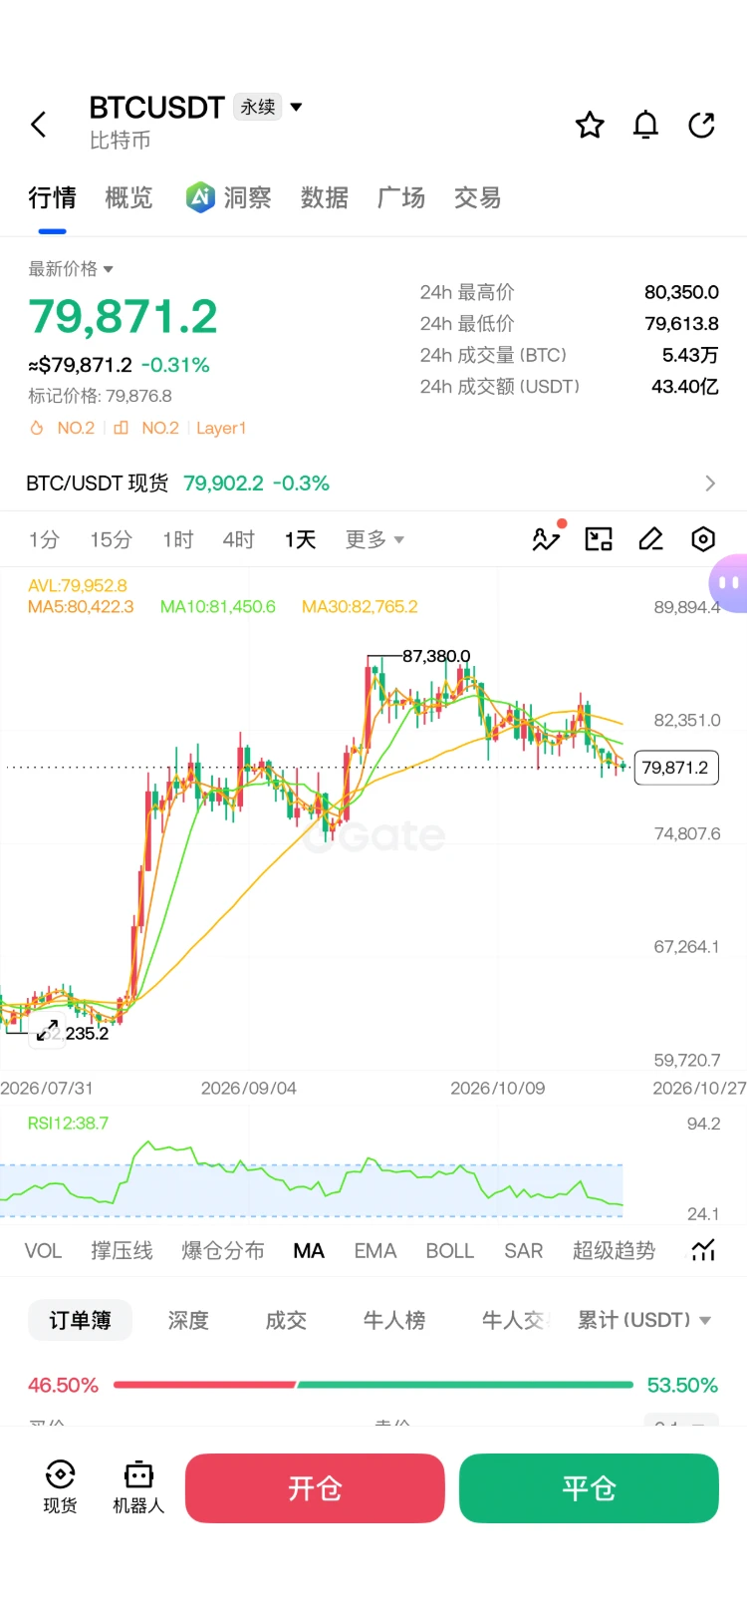Tap the share icon at top right
This screenshot has height=1618, width=747.
click(702, 125)
